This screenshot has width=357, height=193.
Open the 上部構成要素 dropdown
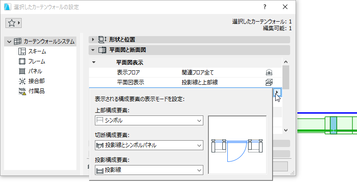click(x=149, y=120)
